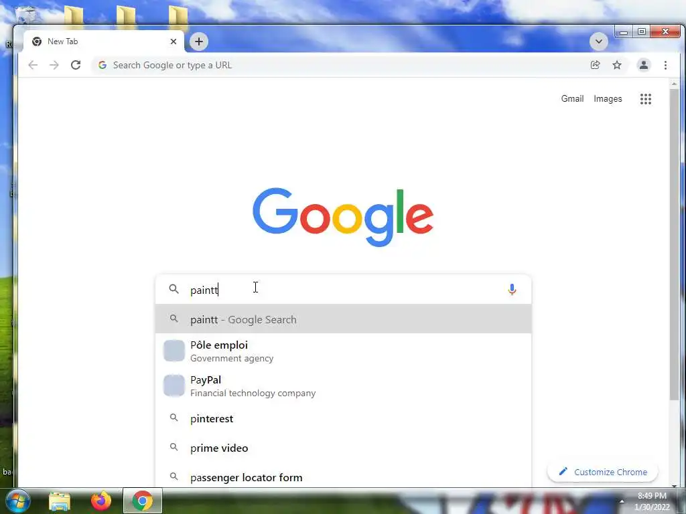Screen dimensions: 686x514
Task: Click the Chrome forward arrow
Action: tap(54, 65)
